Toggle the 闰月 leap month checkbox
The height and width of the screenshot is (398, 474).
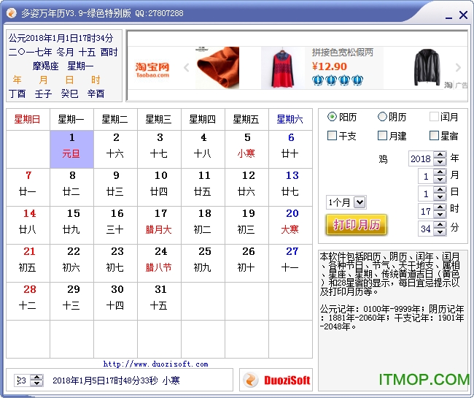click(434, 117)
